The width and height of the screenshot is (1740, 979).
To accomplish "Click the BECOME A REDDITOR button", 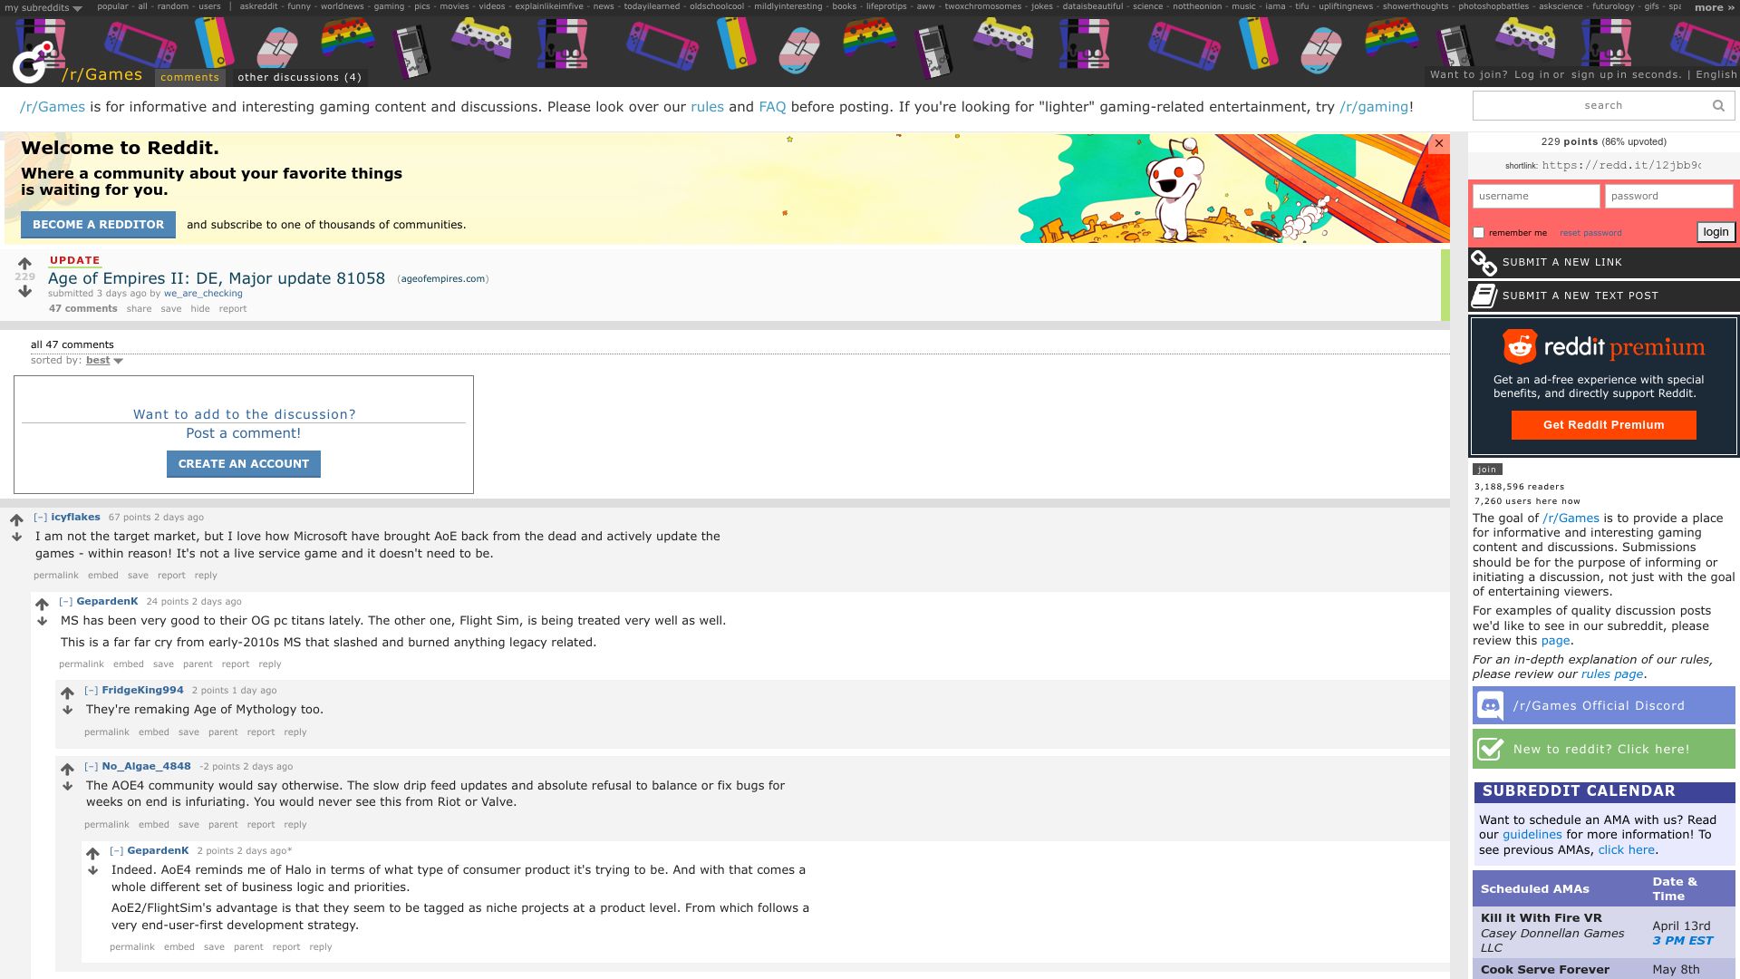I will [98, 224].
